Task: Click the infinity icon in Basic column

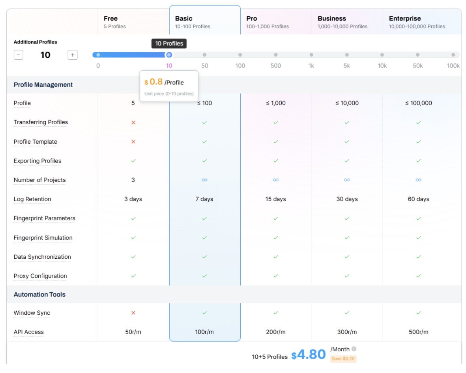Action: [205, 180]
